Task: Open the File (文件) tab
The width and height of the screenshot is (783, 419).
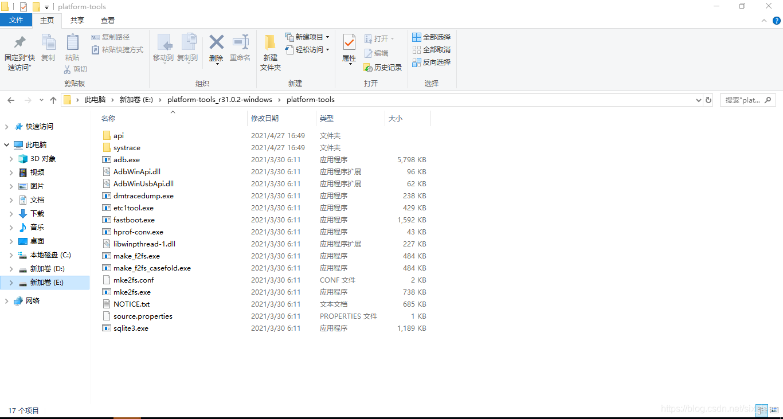Action: coord(16,20)
